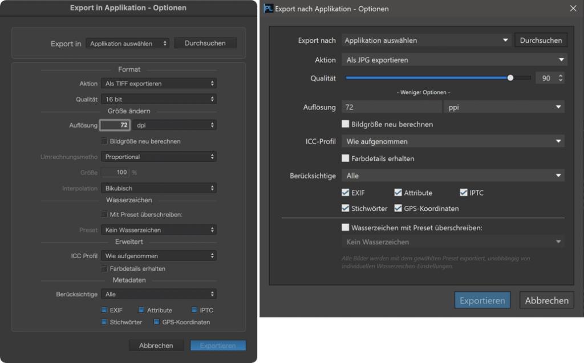Uncheck Attribute checkbox in left dialog

coord(141,310)
